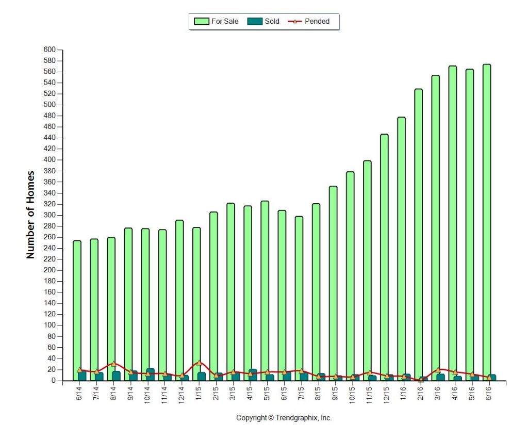
Task: Click the 6/14 For Sale green bar
Action: [77, 311]
